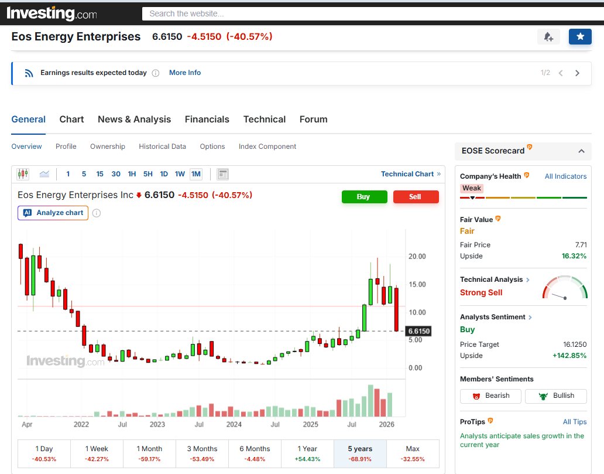Click the chart news layout icon
Screen dimensions: 604x474
pyautogui.click(x=222, y=175)
